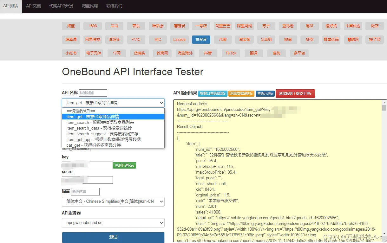The image size is (387, 243).
Task: Open the 联络我们 menu item
Action: [x=114, y=6]
